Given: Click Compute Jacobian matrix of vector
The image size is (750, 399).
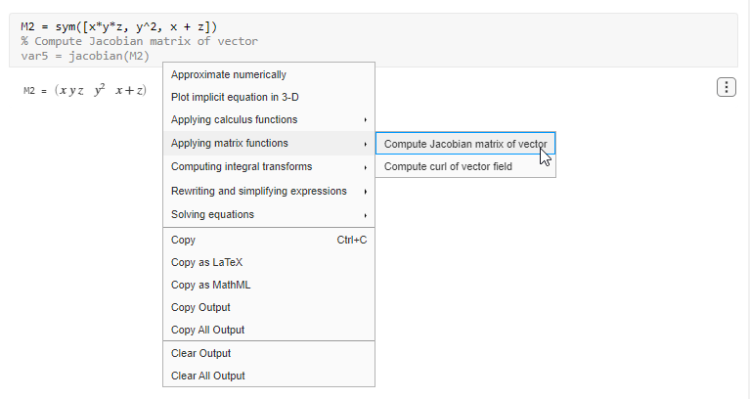Looking at the screenshot, I should coord(465,144).
